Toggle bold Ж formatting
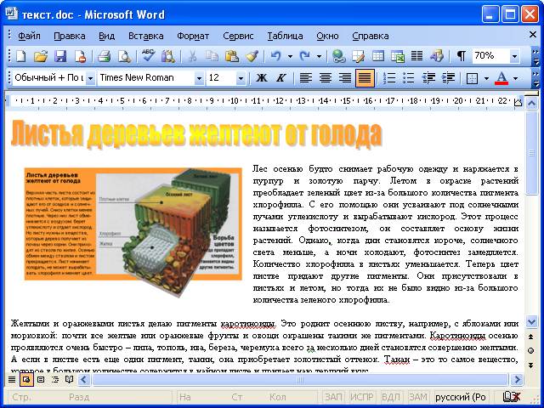Viewport: 544px width, 408px height. (x=262, y=77)
